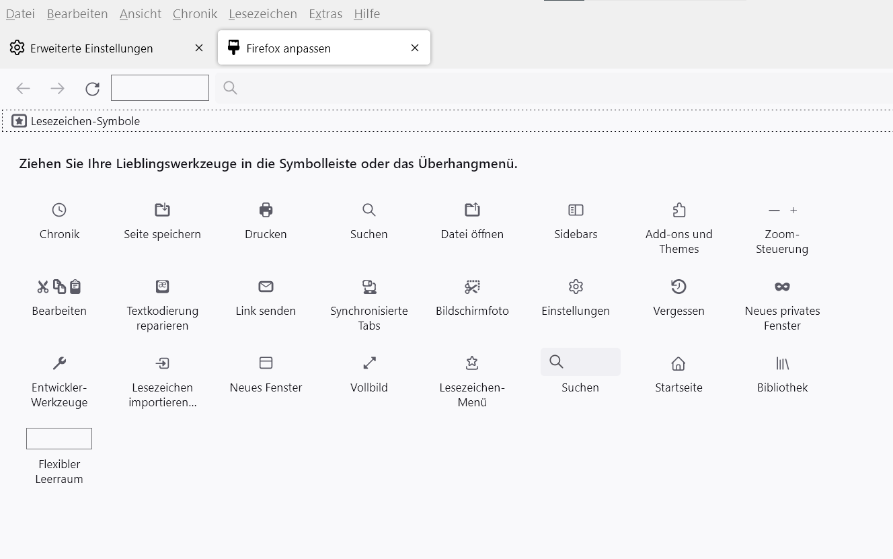The image size is (893, 559).
Task: Open the Extras menu
Action: (x=325, y=13)
